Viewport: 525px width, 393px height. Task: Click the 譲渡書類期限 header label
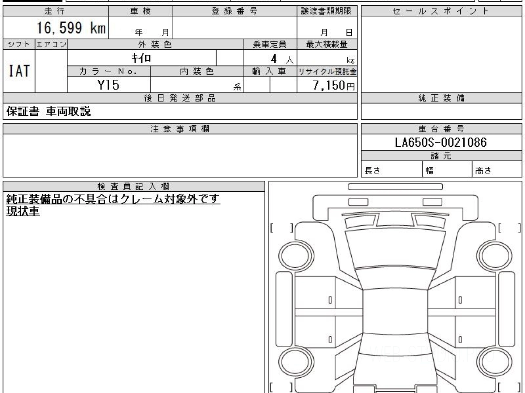(326, 12)
